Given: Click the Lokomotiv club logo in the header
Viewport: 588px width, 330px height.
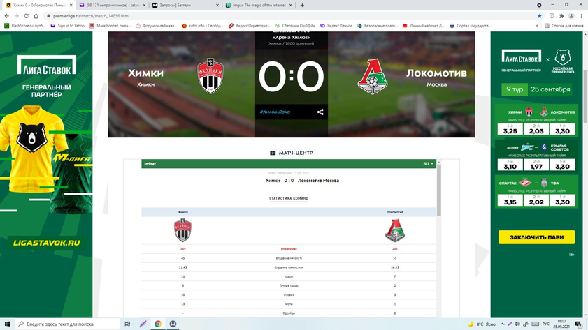Looking at the screenshot, I should pos(373,76).
